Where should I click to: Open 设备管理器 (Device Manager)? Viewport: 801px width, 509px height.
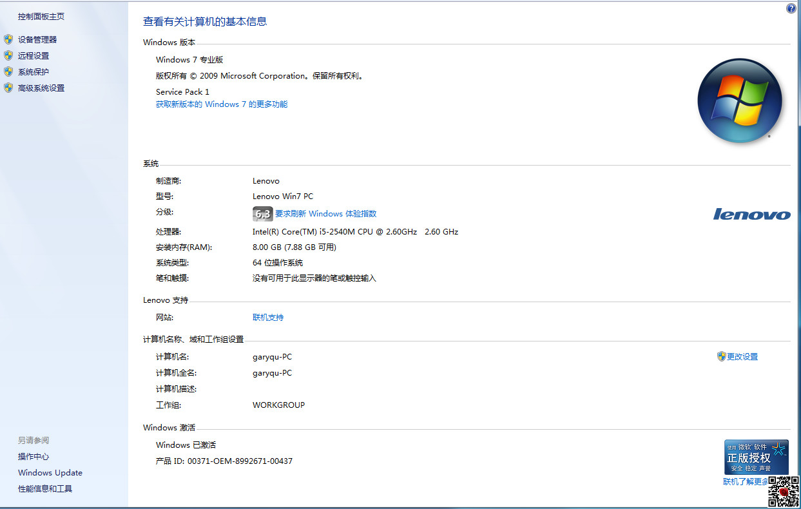pos(37,40)
